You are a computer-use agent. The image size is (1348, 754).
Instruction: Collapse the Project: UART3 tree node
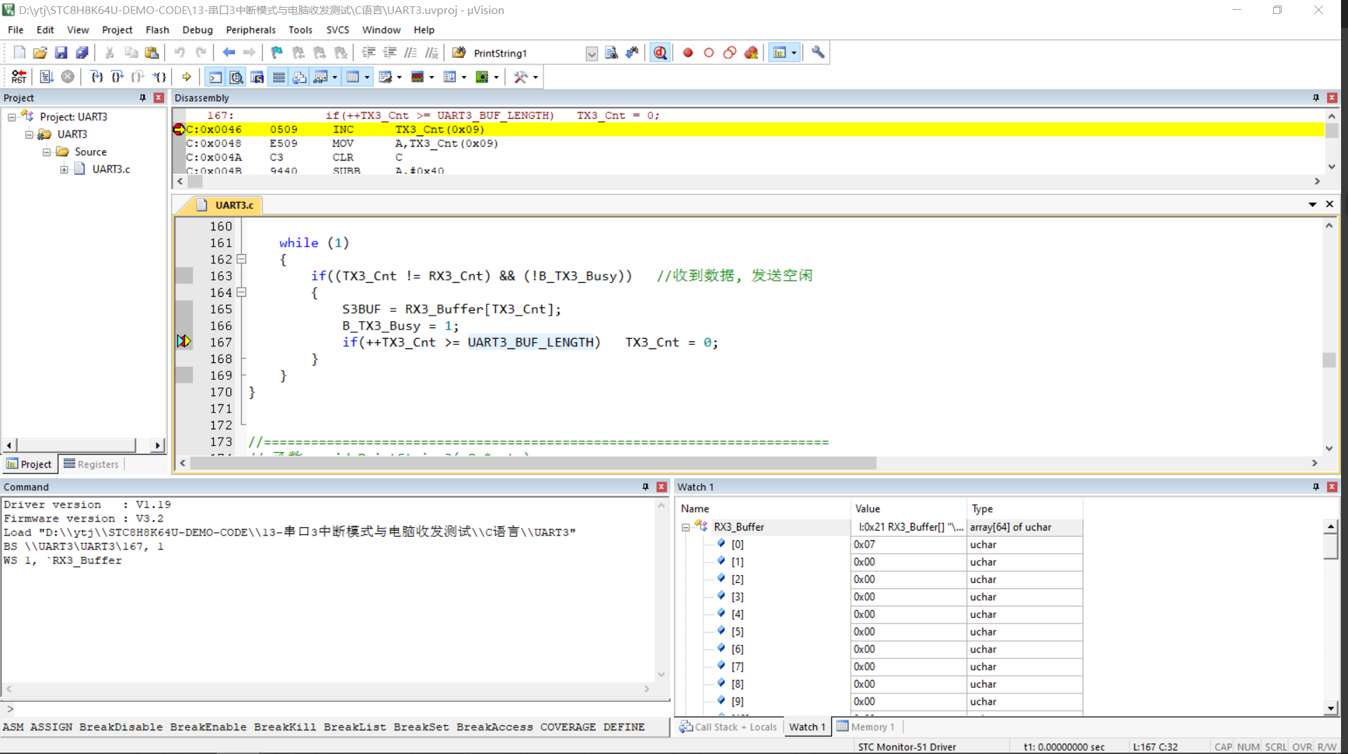[12, 117]
